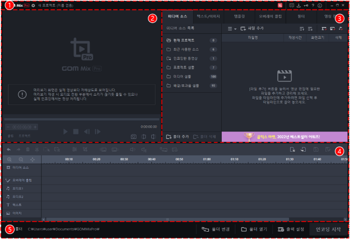
Task: Click the stop button in preview
Action: [x=76, y=132]
